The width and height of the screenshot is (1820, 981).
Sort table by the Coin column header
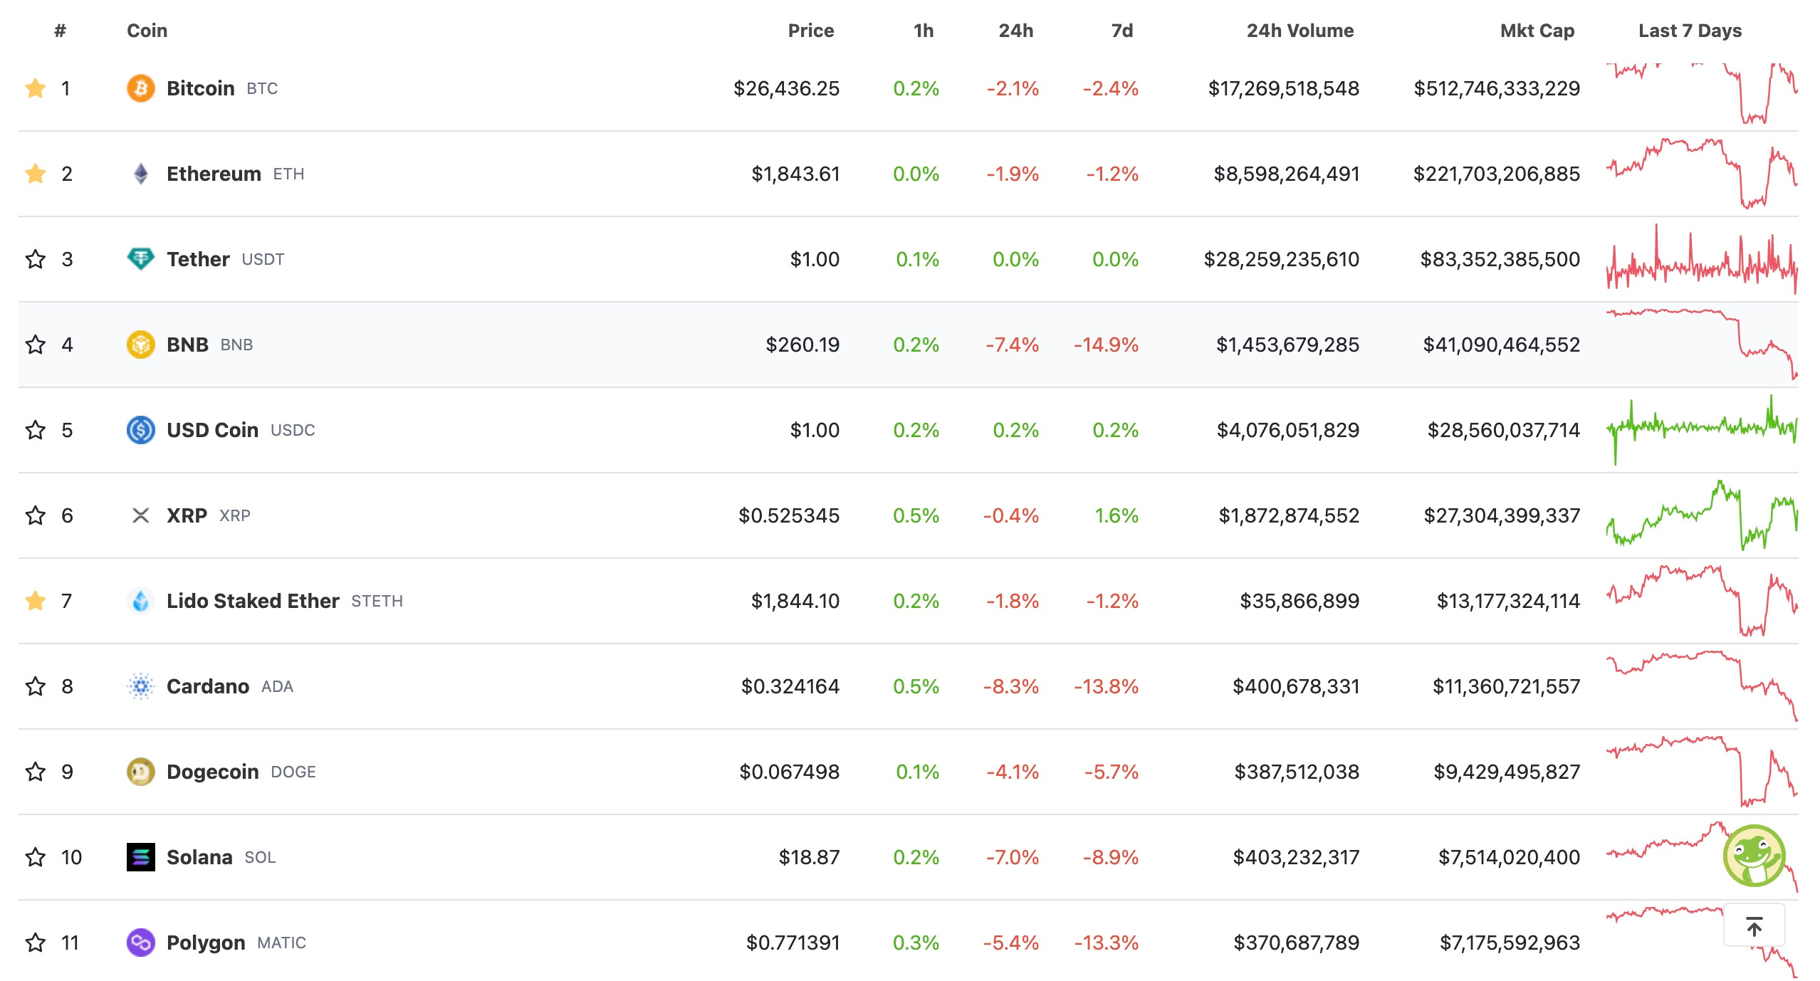point(147,31)
